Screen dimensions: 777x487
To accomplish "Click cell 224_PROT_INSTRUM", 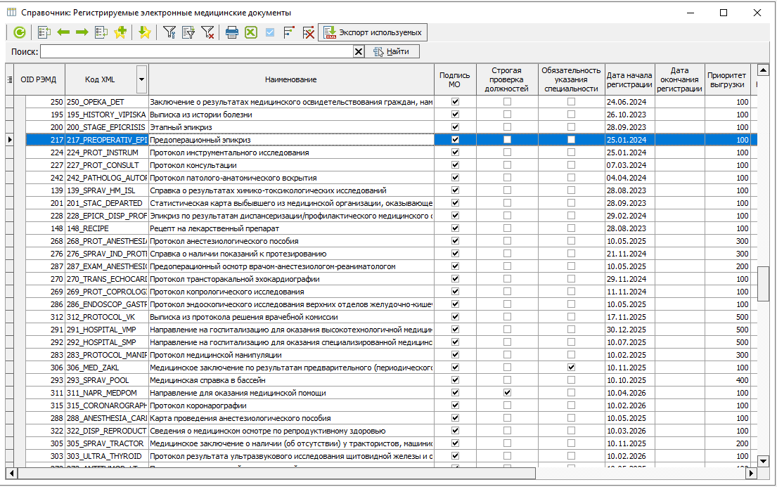I will [107, 152].
